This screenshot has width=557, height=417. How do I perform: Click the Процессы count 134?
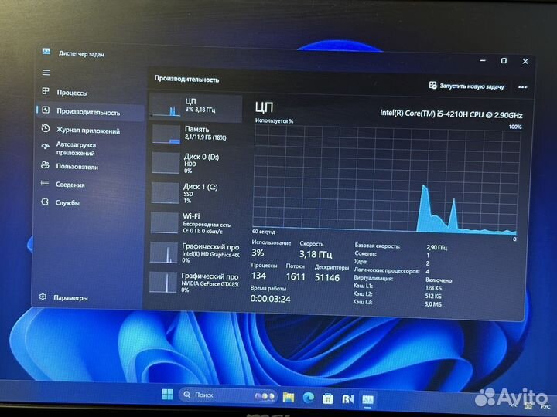pyautogui.click(x=258, y=276)
